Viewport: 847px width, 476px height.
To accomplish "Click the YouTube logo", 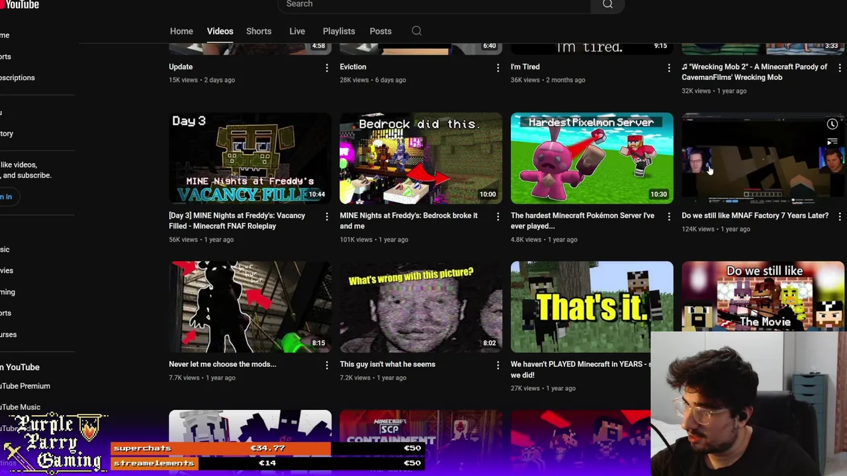I will coord(20,5).
